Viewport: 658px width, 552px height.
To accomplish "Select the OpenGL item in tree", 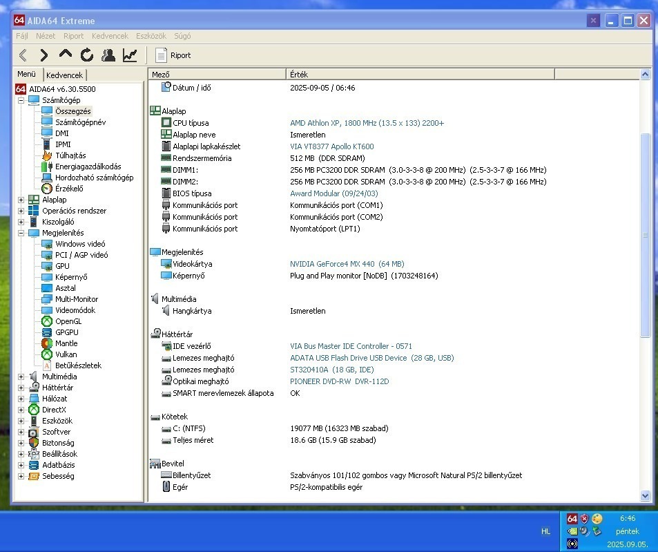I will point(68,321).
